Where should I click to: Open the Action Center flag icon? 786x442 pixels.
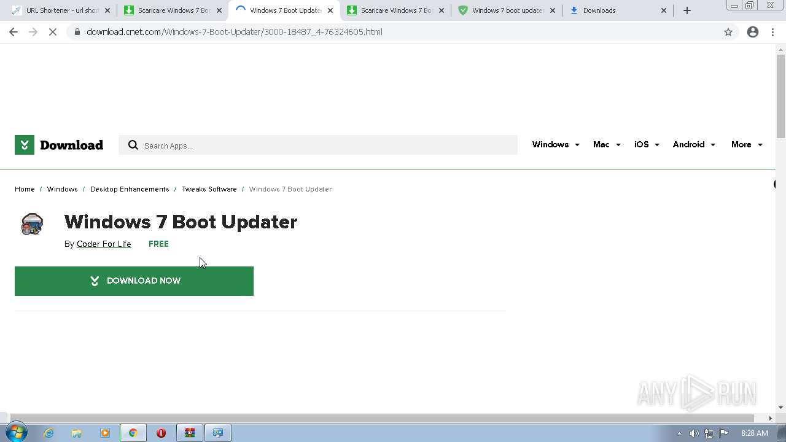[x=724, y=433]
